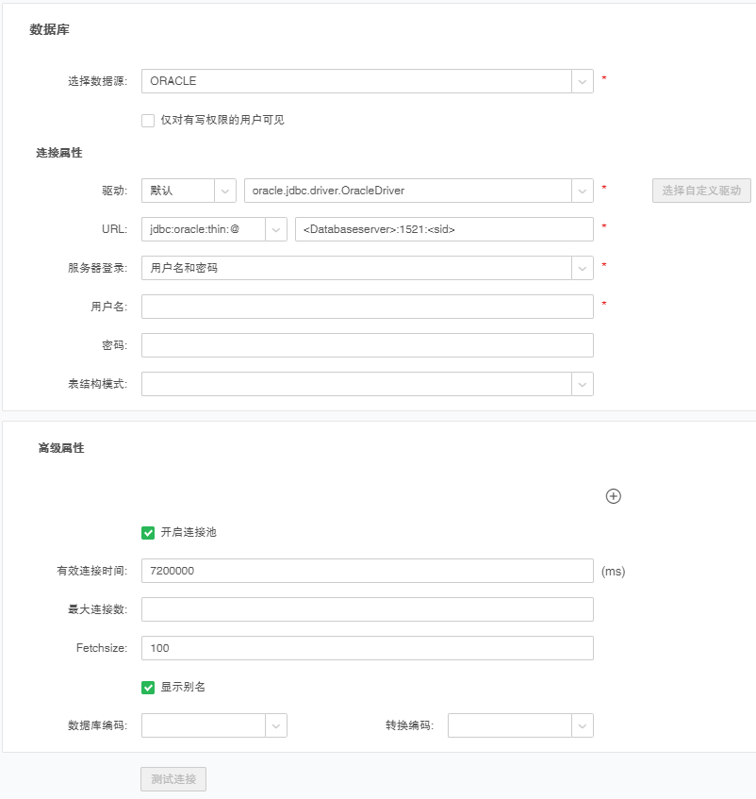Expand the 默认 driver type dropdown
Viewport: 756px width, 799px height.
(x=225, y=191)
